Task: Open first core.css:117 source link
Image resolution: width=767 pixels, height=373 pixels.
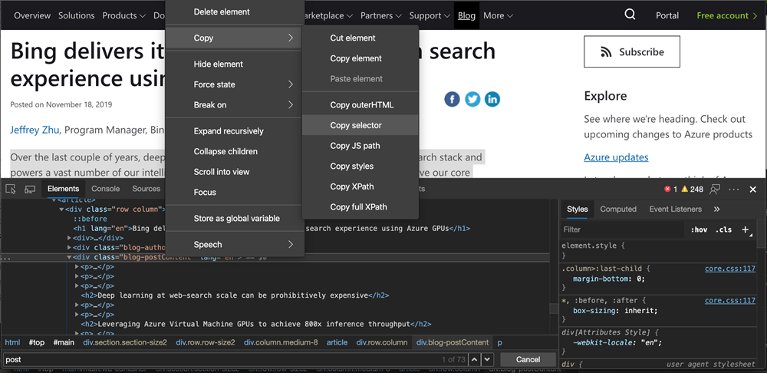Action: (x=730, y=269)
